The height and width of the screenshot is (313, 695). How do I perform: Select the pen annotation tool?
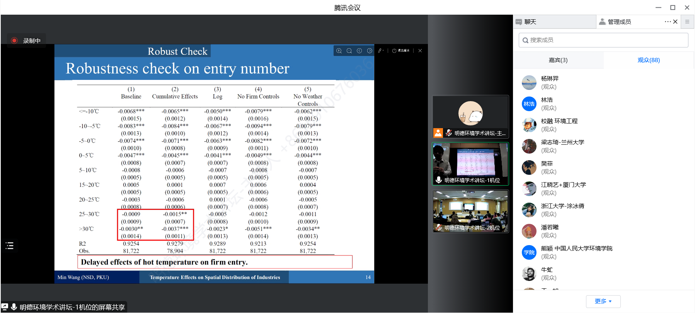tap(380, 51)
